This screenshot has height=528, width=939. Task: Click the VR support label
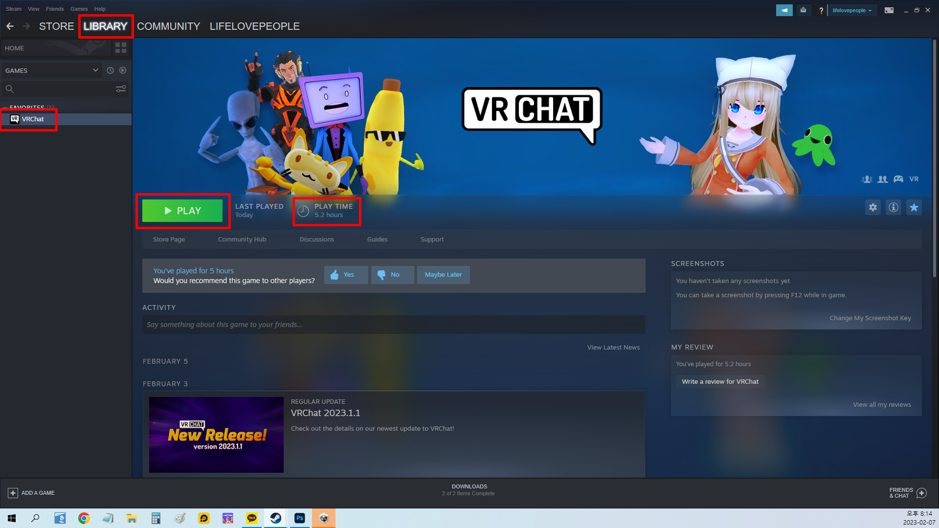click(914, 179)
